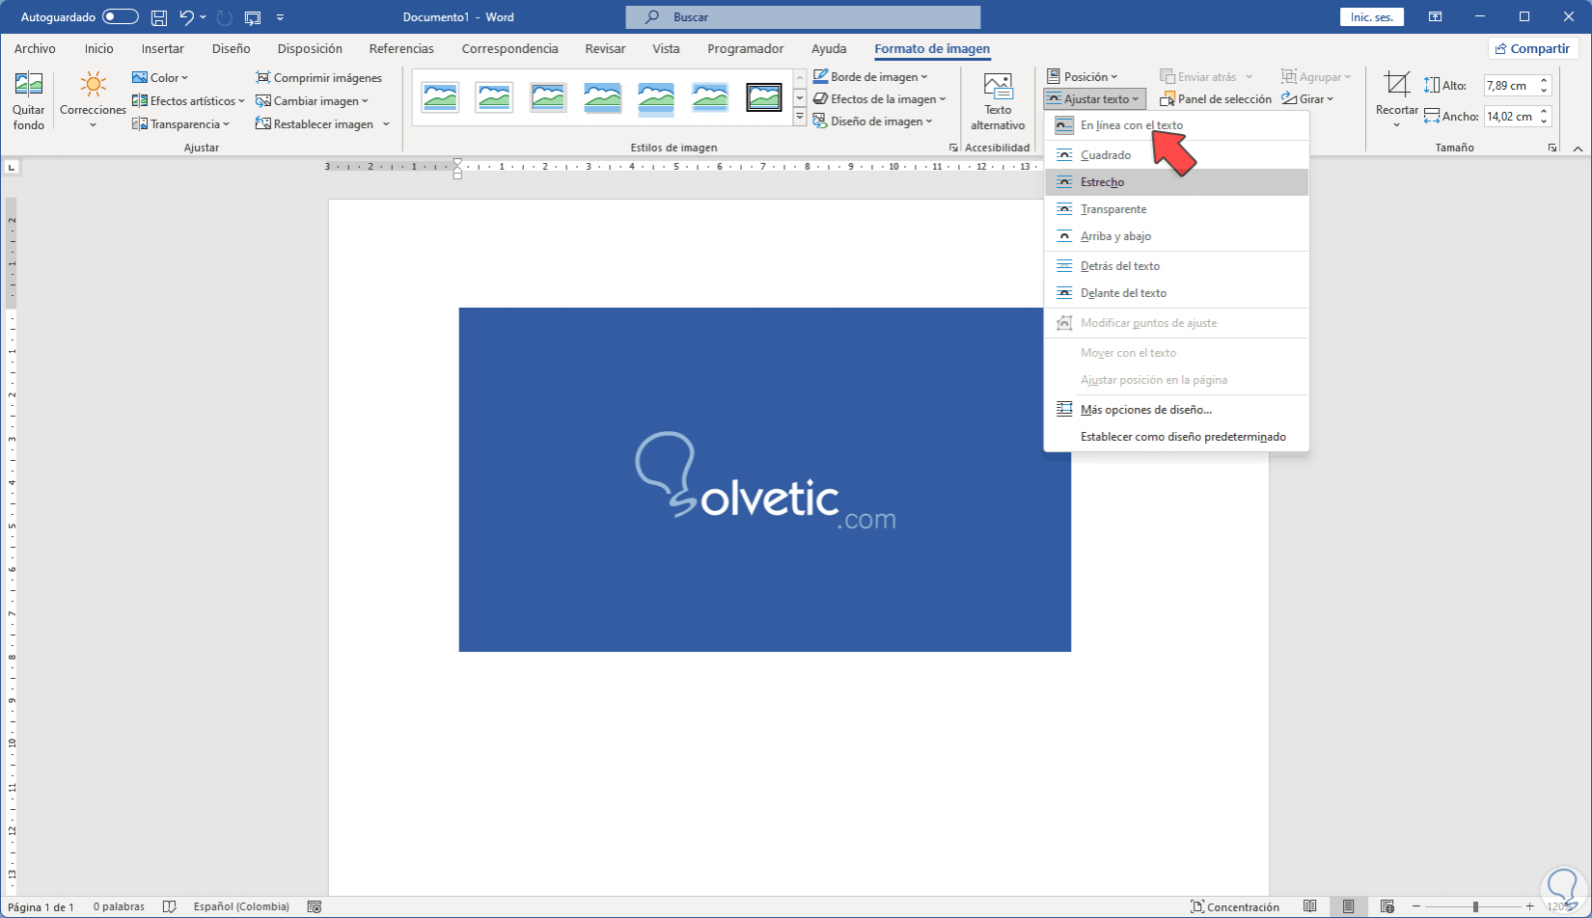Choose the Transparente wrap option
The height and width of the screenshot is (918, 1592).
coord(1176,209)
